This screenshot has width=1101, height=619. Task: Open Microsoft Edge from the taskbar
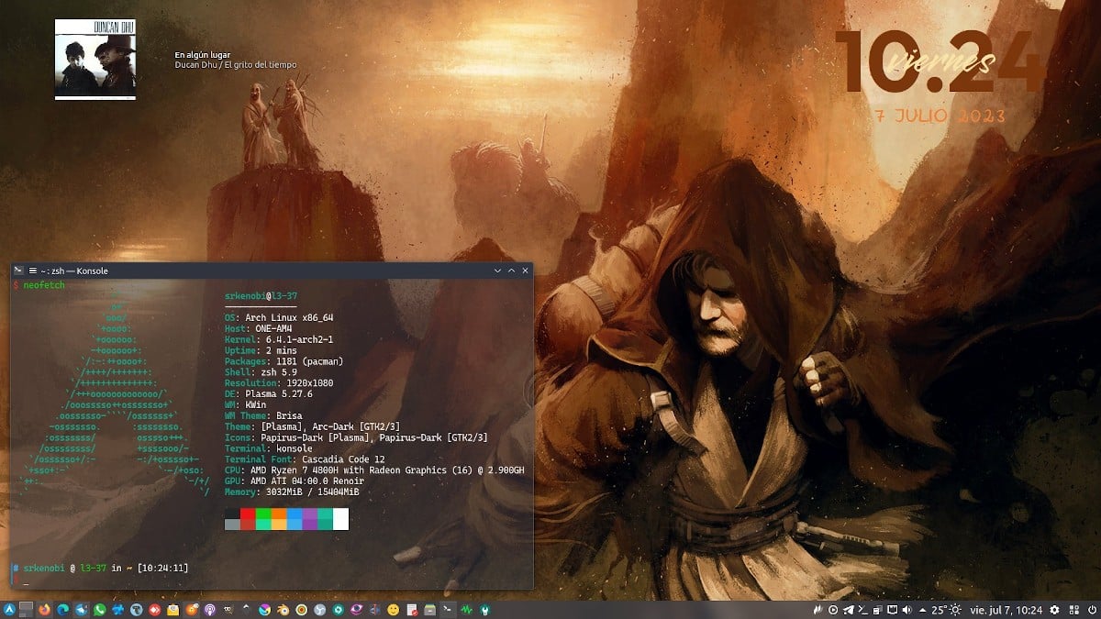pos(62,610)
